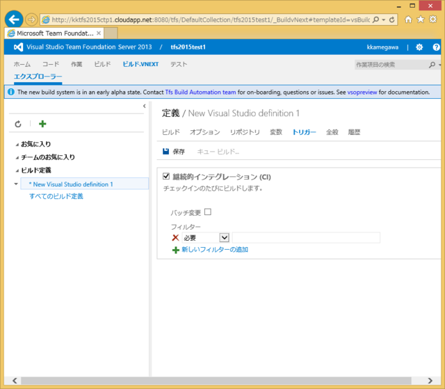
Task: Open the ビルド hub
Action: click(102, 65)
